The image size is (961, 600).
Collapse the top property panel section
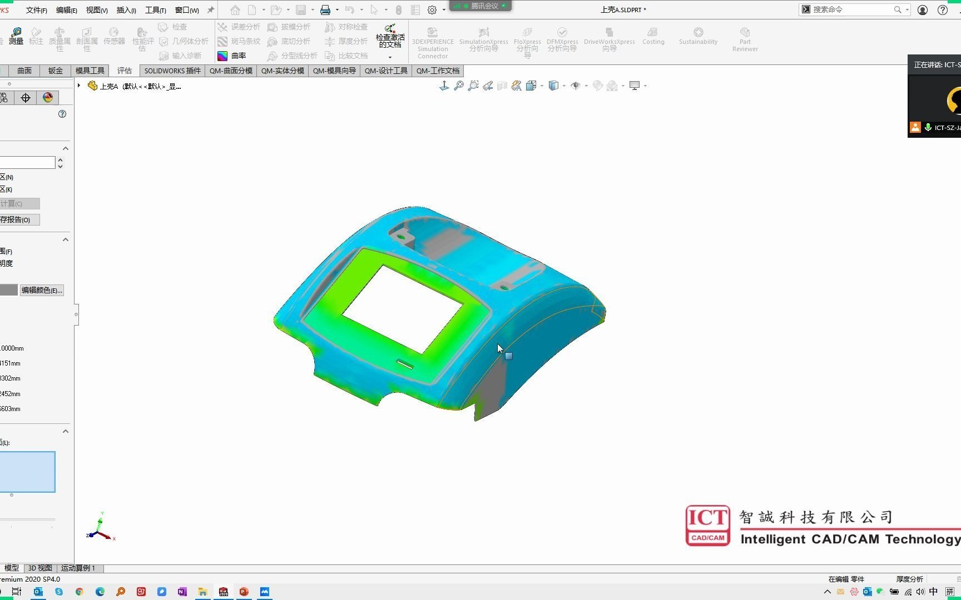66,148
